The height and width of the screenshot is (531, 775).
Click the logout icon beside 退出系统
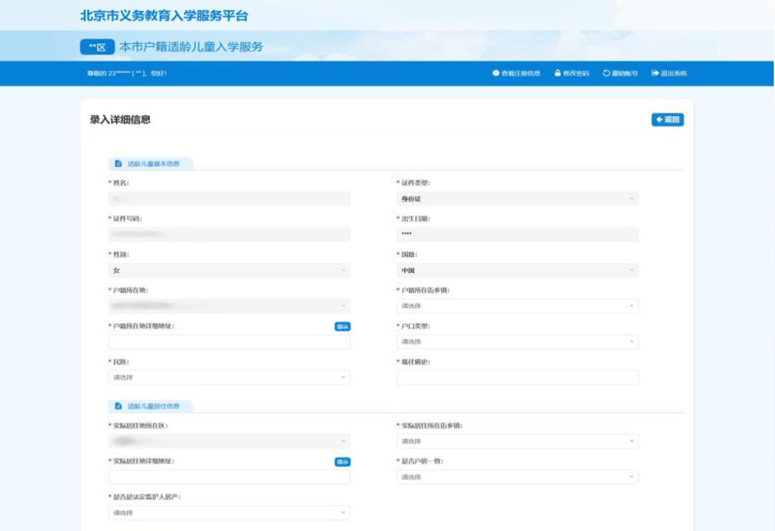(x=654, y=72)
